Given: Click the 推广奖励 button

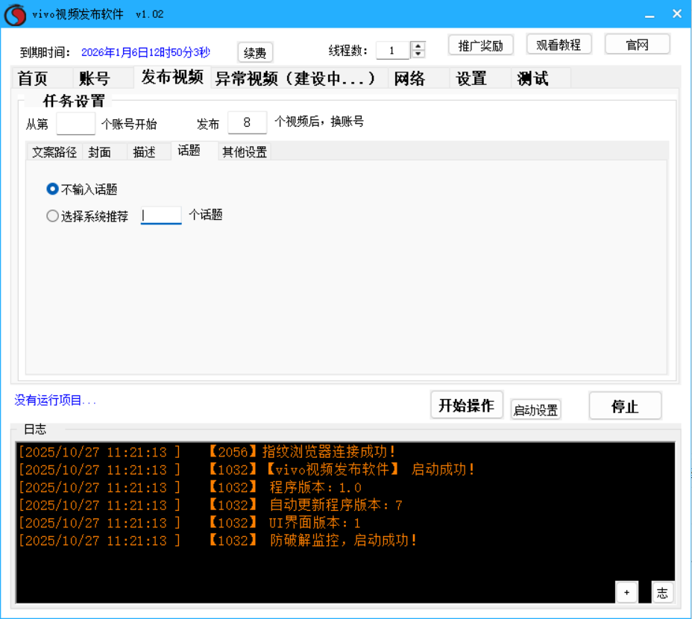Looking at the screenshot, I should pos(480,45).
